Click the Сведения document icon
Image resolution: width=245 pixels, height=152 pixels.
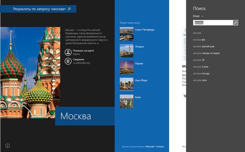click(x=68, y=61)
